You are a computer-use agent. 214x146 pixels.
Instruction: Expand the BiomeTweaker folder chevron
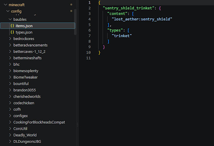click(x=10, y=77)
